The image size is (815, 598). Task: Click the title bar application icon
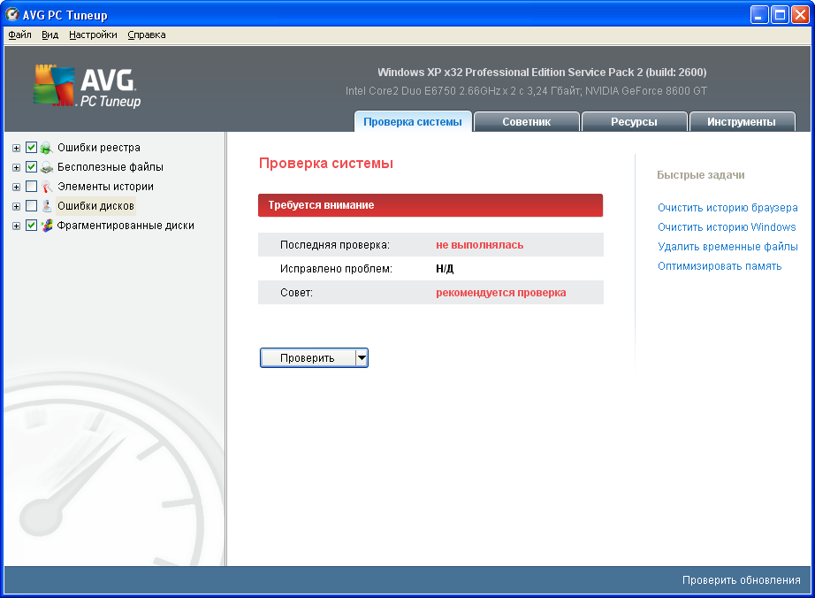pyautogui.click(x=11, y=14)
